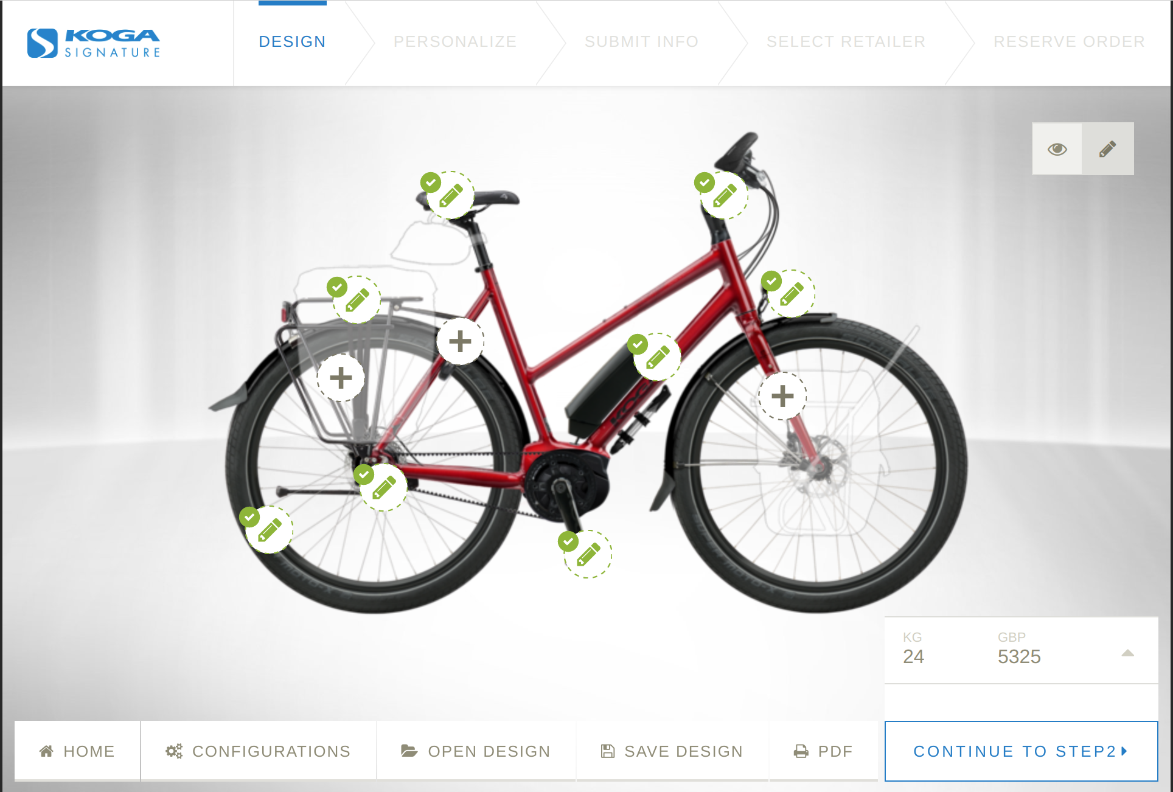
Task: Edit the rear carrier rack option
Action: click(357, 300)
